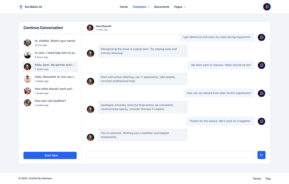This screenshot has width=289, height=184.
Task: Click HeartSyncAI avatar in chat header
Action: pos(90,28)
